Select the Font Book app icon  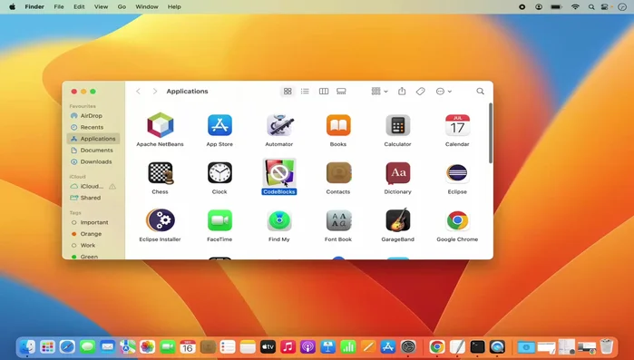338,220
